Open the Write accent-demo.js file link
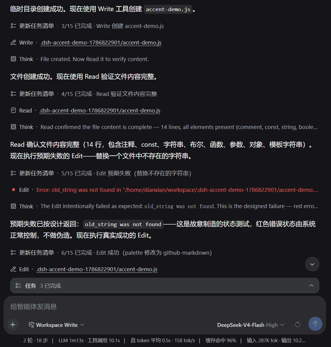 click(x=101, y=42)
